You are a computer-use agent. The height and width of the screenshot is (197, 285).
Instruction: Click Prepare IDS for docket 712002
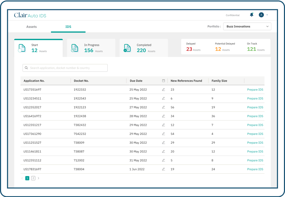point(255,160)
